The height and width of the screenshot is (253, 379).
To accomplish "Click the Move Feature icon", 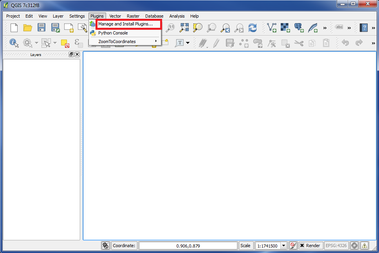I will pos(258,43).
